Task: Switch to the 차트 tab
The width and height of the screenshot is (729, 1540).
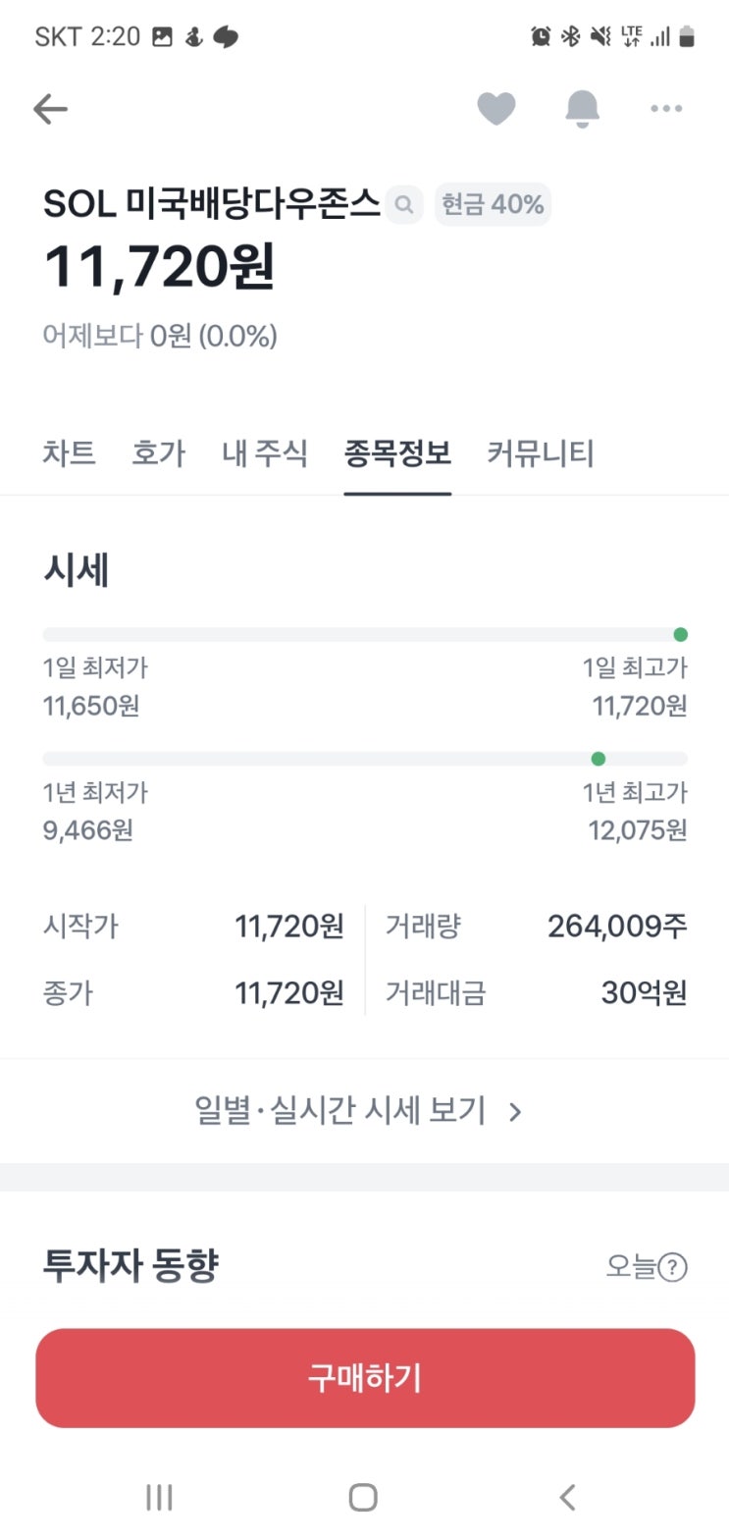Action: 69,453
